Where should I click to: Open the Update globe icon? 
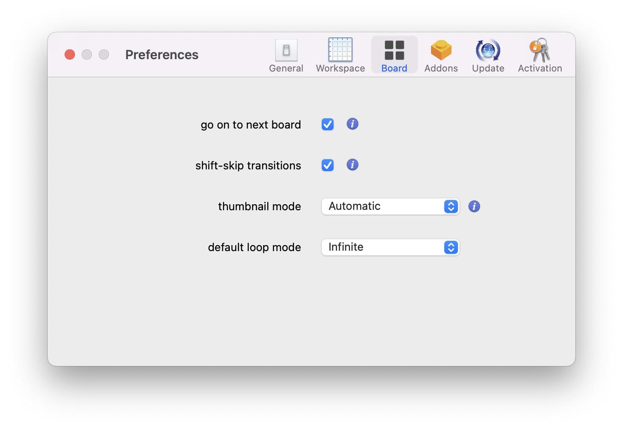[488, 50]
